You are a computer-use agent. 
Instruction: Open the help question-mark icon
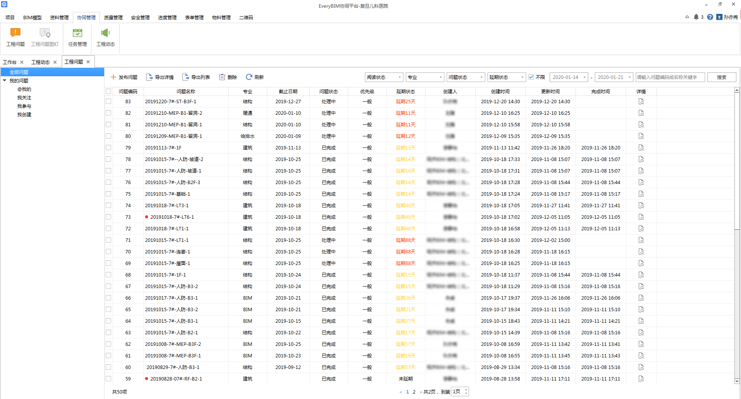point(710,17)
